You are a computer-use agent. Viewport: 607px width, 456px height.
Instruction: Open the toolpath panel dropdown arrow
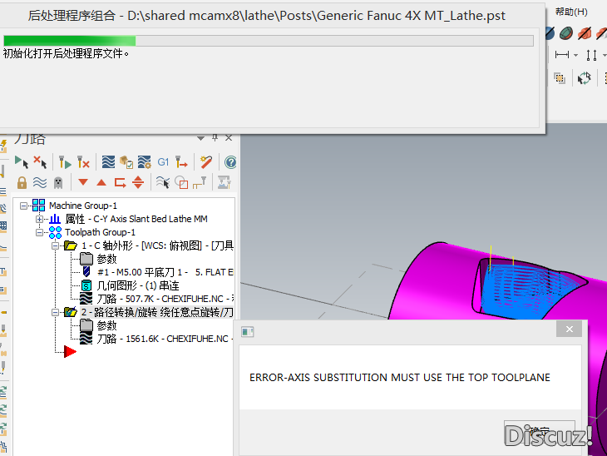pos(200,138)
